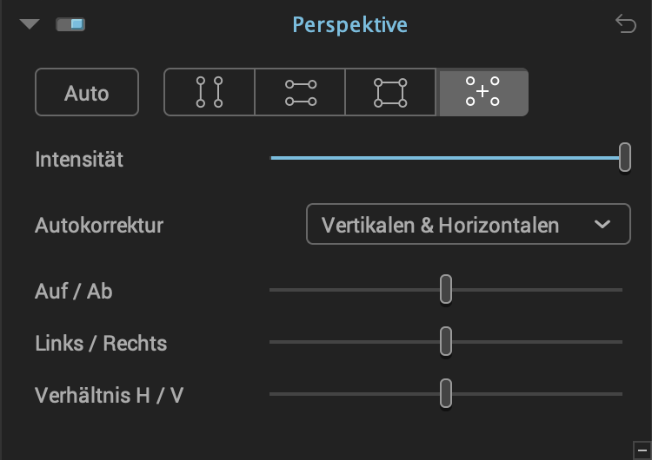The image size is (652, 460).
Task: Click the Links / Rechts label
Action: click(101, 344)
